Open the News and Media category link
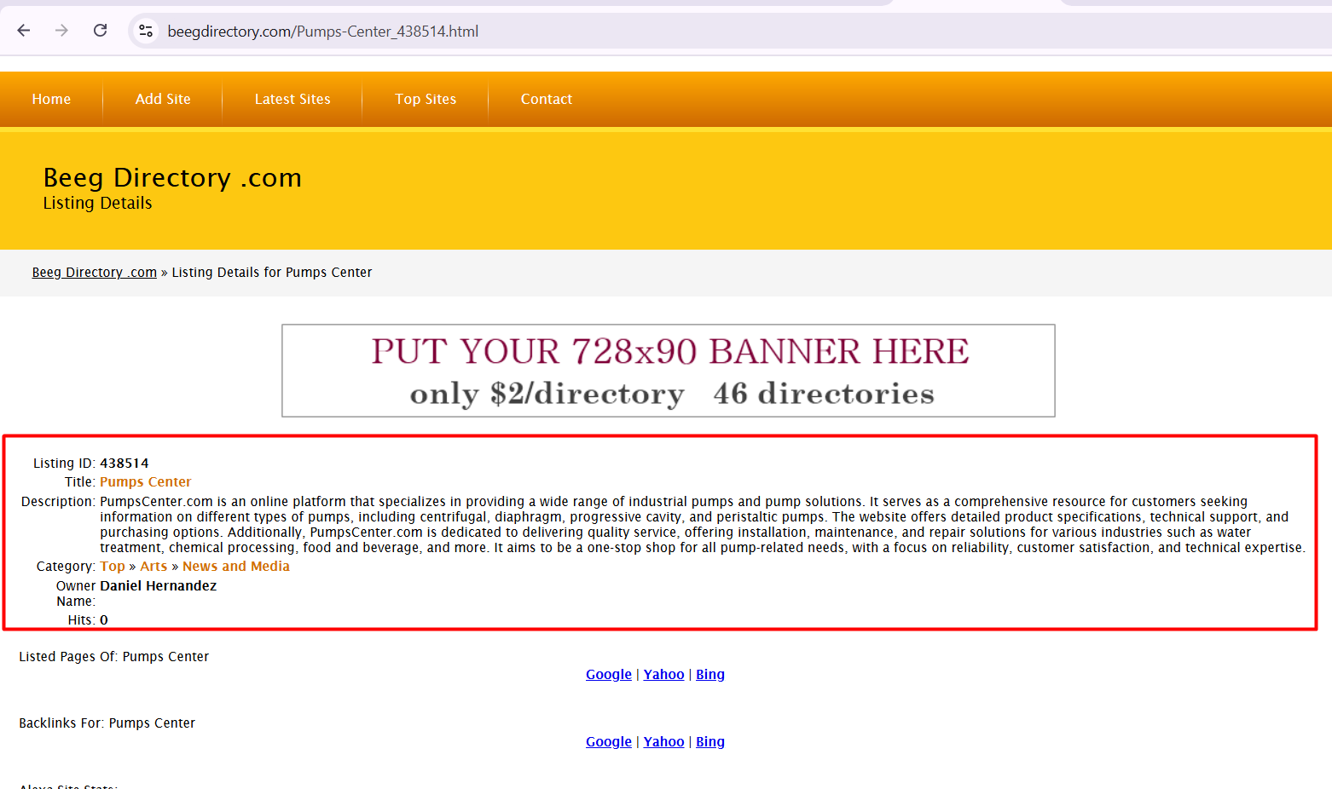This screenshot has width=1332, height=789. [236, 567]
